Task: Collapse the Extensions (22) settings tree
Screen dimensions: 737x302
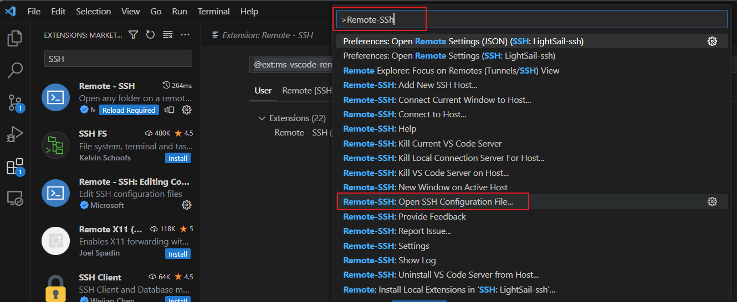Action: point(291,118)
